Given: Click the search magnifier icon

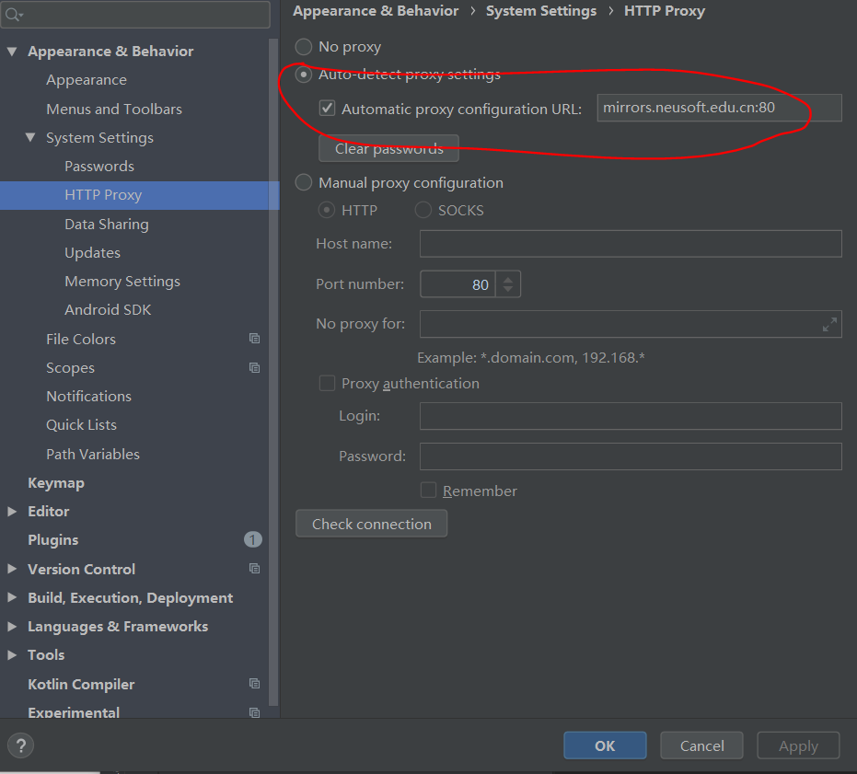Looking at the screenshot, I should (x=13, y=16).
